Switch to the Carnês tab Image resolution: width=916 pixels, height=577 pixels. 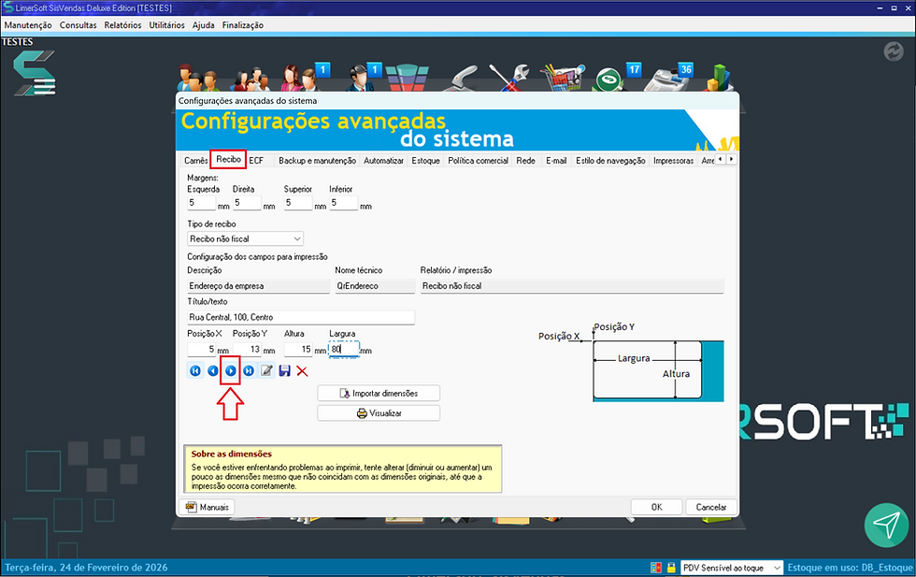click(x=195, y=160)
